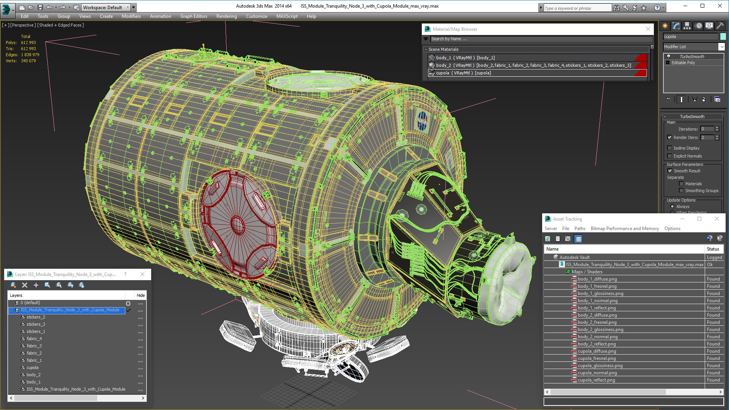Viewport: 729px width, 410px height.
Task: Click the binoculars search icon
Action: point(616,8)
